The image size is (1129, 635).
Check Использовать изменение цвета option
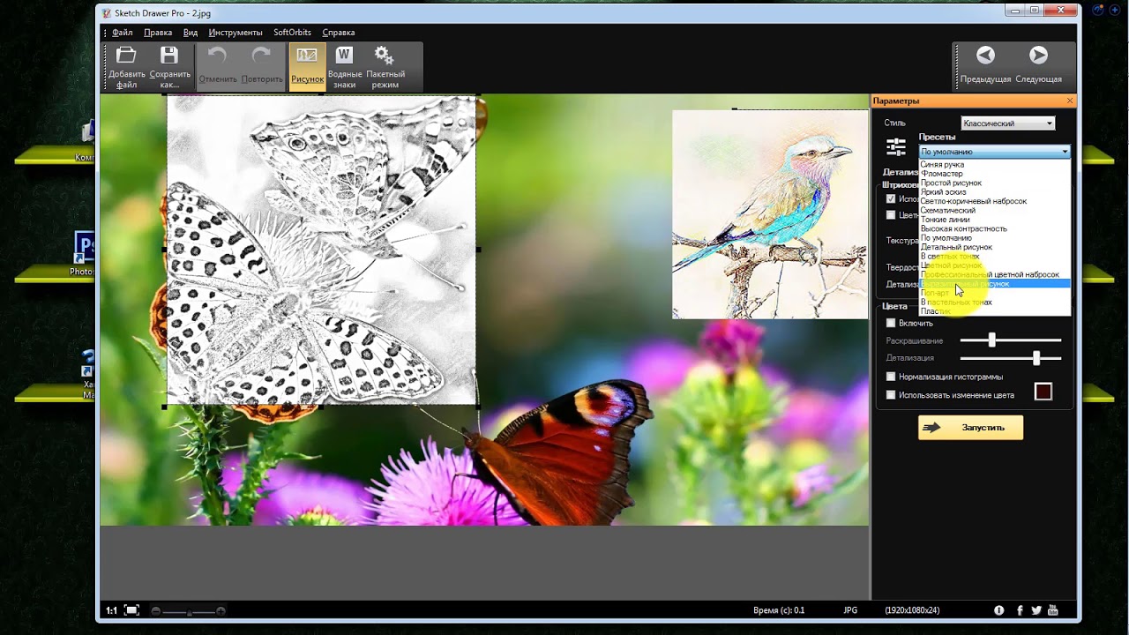click(891, 395)
